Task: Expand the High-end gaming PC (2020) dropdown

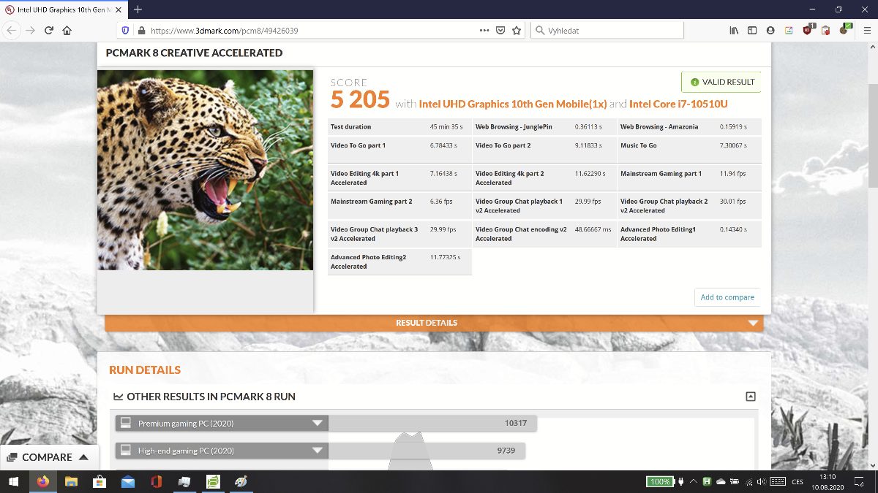Action: 317,451
